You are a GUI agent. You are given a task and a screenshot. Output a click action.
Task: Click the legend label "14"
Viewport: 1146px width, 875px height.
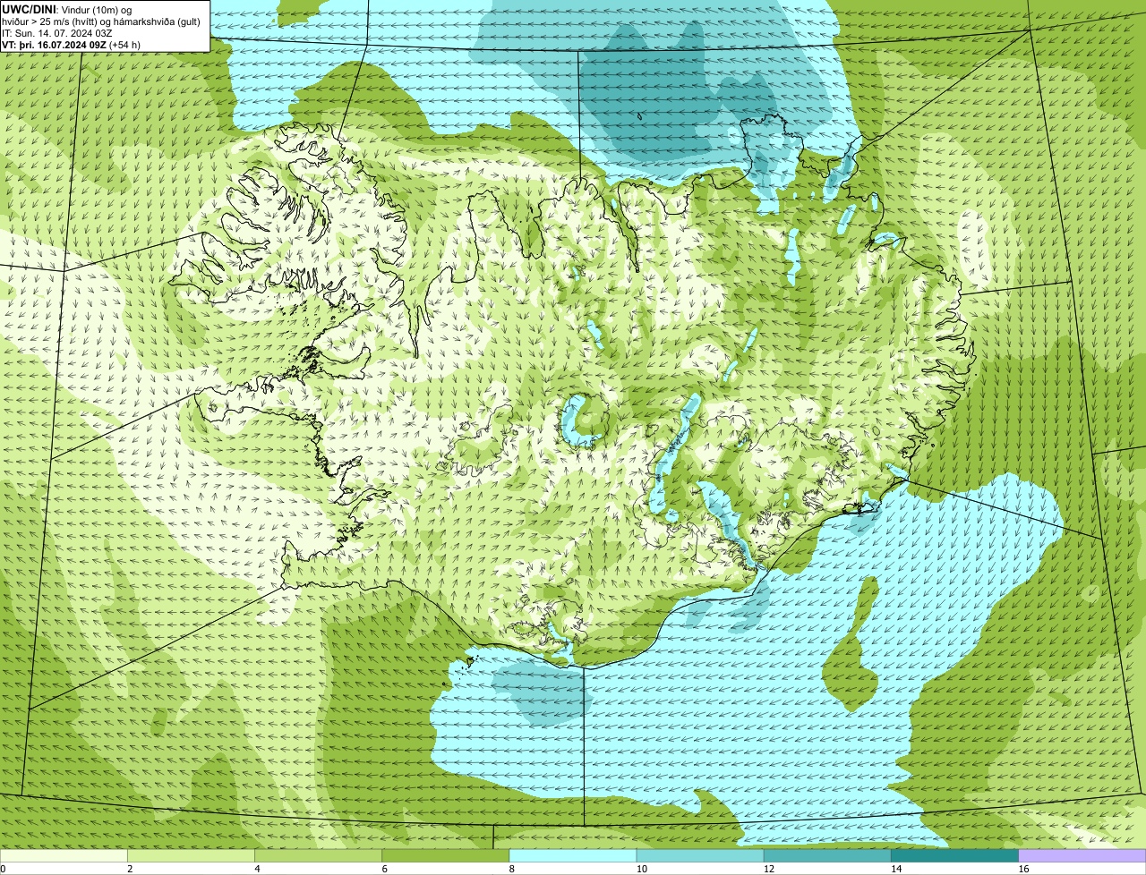(896, 869)
